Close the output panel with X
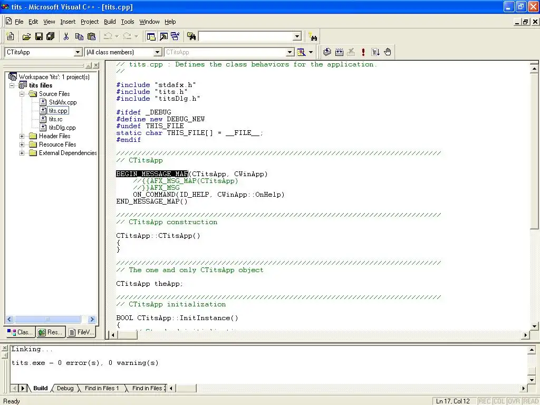The height and width of the screenshot is (405, 540). coord(4,348)
